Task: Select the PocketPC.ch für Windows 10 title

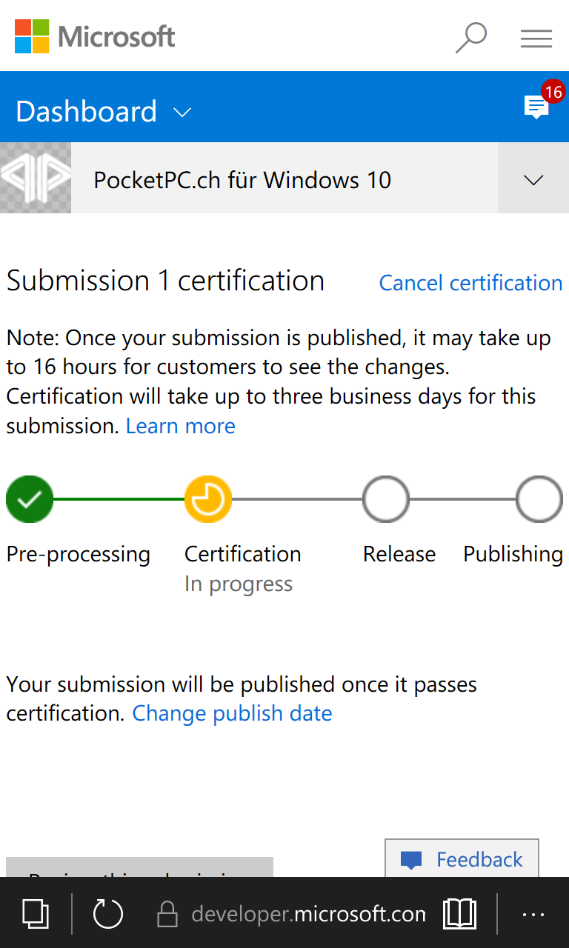Action: tap(242, 180)
